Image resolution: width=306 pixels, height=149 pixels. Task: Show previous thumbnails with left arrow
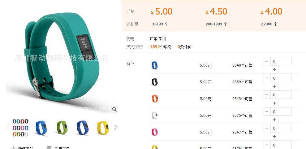(x=7, y=128)
